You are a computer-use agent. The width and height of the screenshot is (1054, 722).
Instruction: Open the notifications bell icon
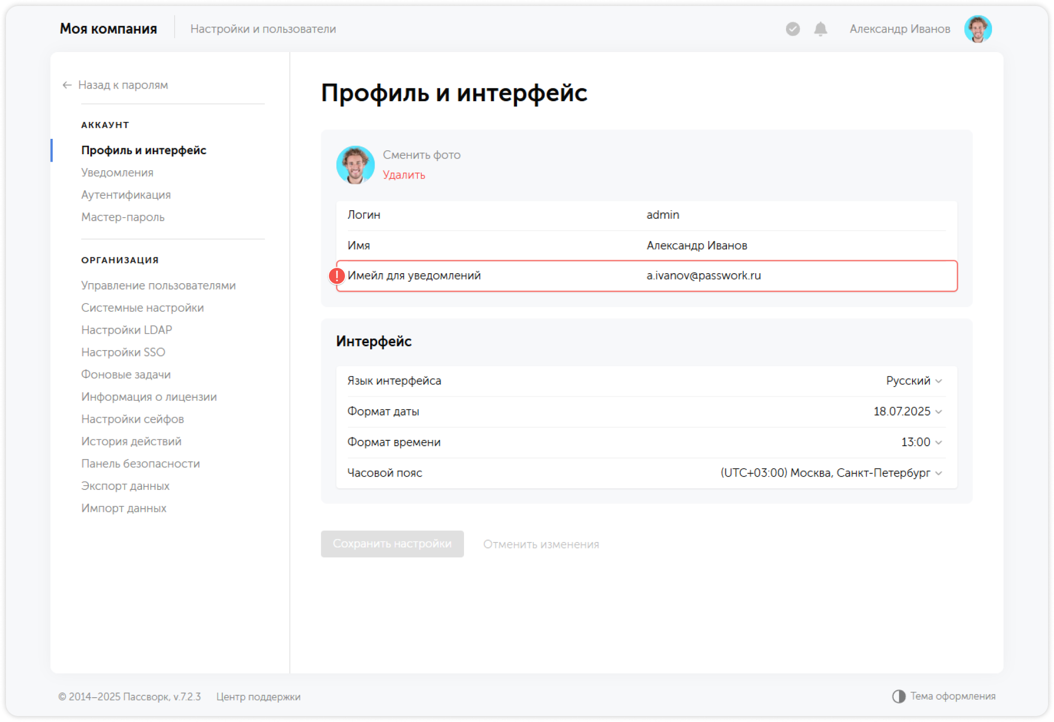click(820, 29)
